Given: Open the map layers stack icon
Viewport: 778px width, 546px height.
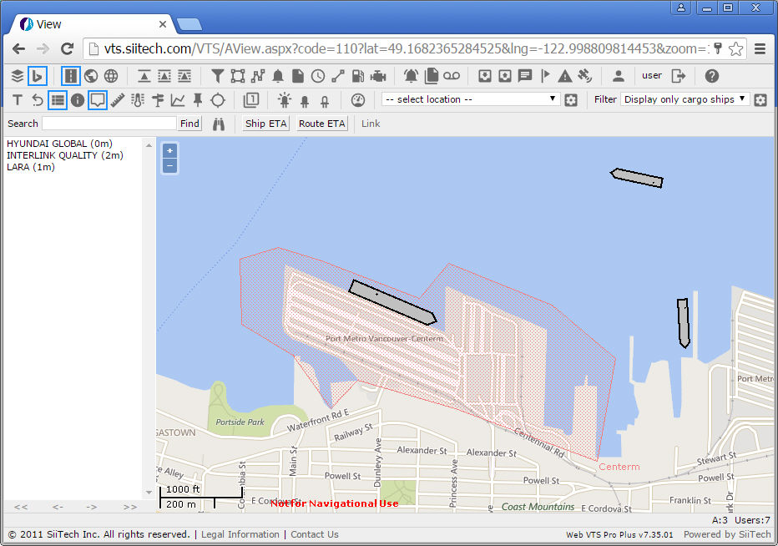Looking at the screenshot, I should coord(18,76).
